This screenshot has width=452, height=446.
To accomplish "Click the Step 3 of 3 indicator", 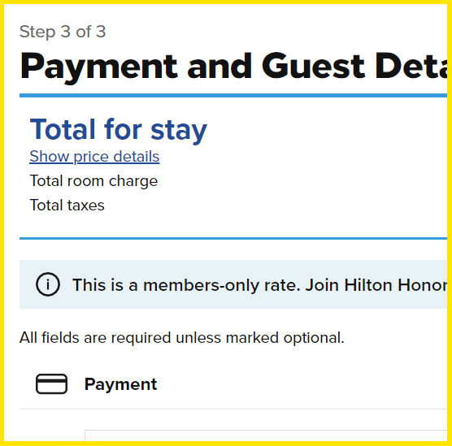I will click(x=63, y=32).
